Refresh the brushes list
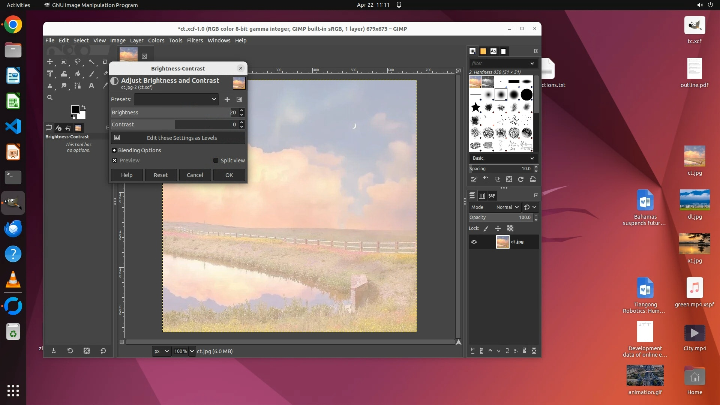The width and height of the screenshot is (720, 405). (521, 180)
